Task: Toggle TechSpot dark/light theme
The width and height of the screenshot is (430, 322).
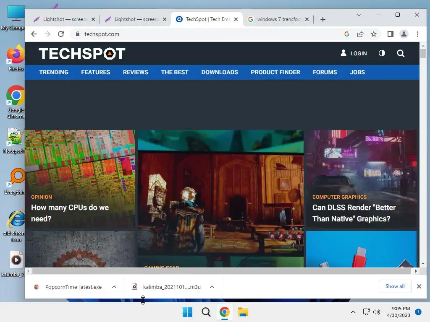Action: pos(382,53)
